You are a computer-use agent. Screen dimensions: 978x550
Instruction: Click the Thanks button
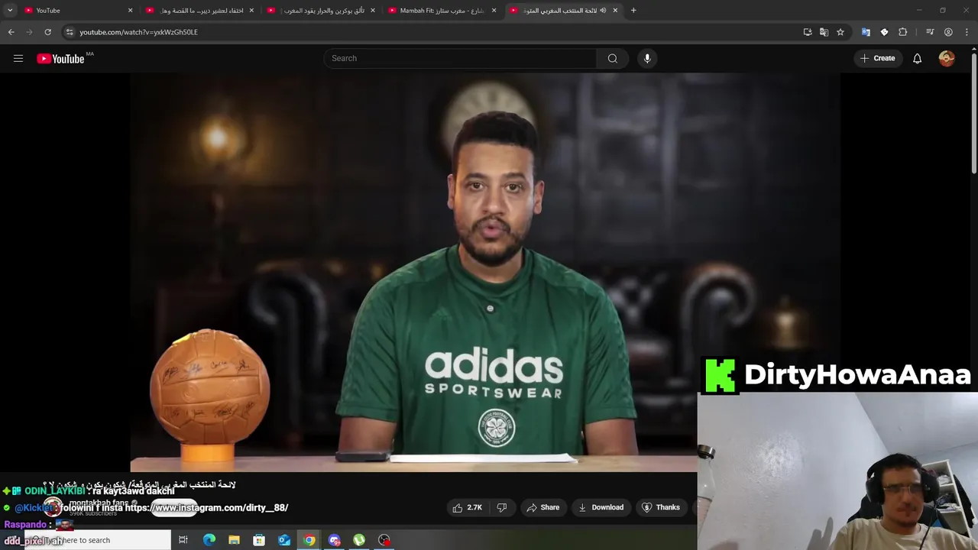pyautogui.click(x=661, y=507)
